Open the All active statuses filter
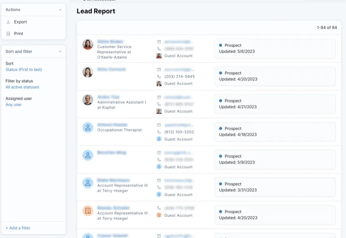The width and height of the screenshot is (346, 238). [x=22, y=87]
